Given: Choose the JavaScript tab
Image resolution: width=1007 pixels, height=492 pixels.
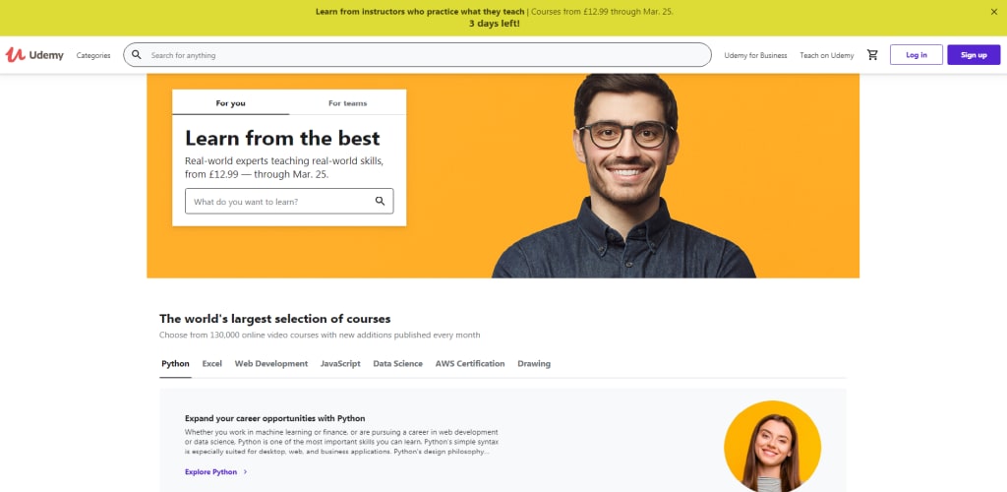Looking at the screenshot, I should pyautogui.click(x=340, y=363).
